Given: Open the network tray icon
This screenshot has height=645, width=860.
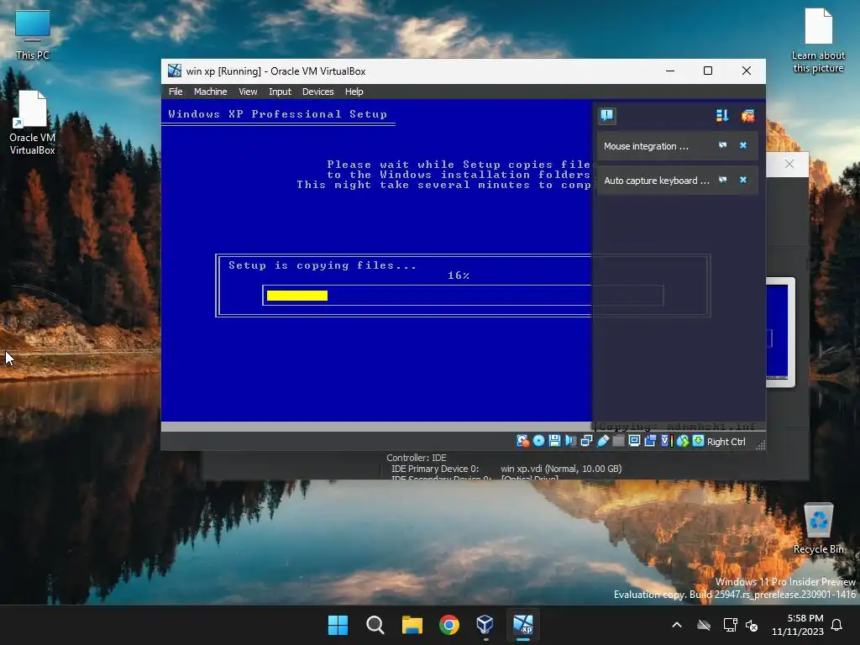Looking at the screenshot, I should click(x=730, y=625).
